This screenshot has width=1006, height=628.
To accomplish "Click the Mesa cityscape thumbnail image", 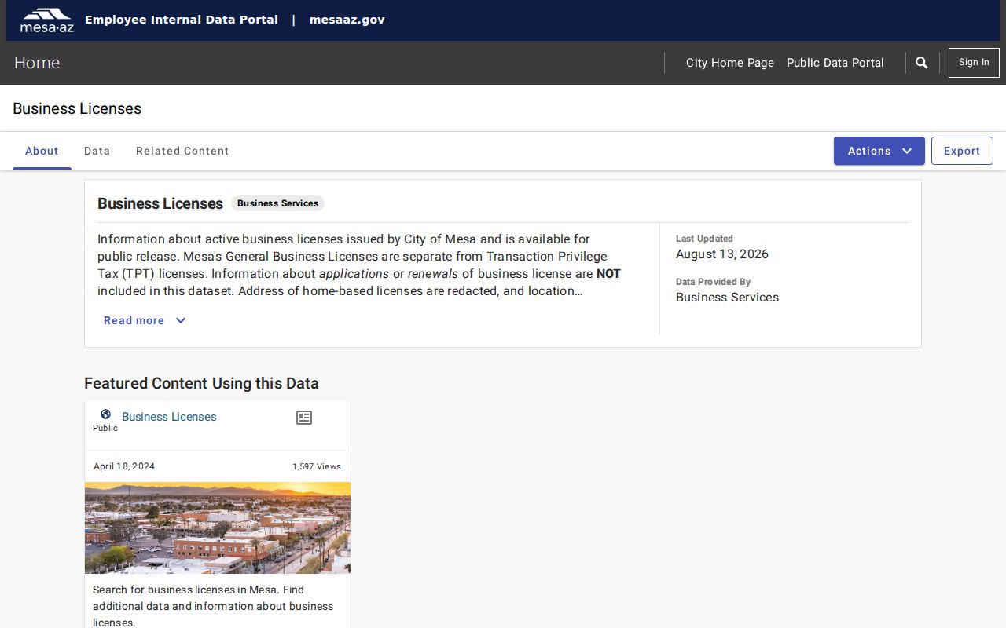I will (218, 528).
